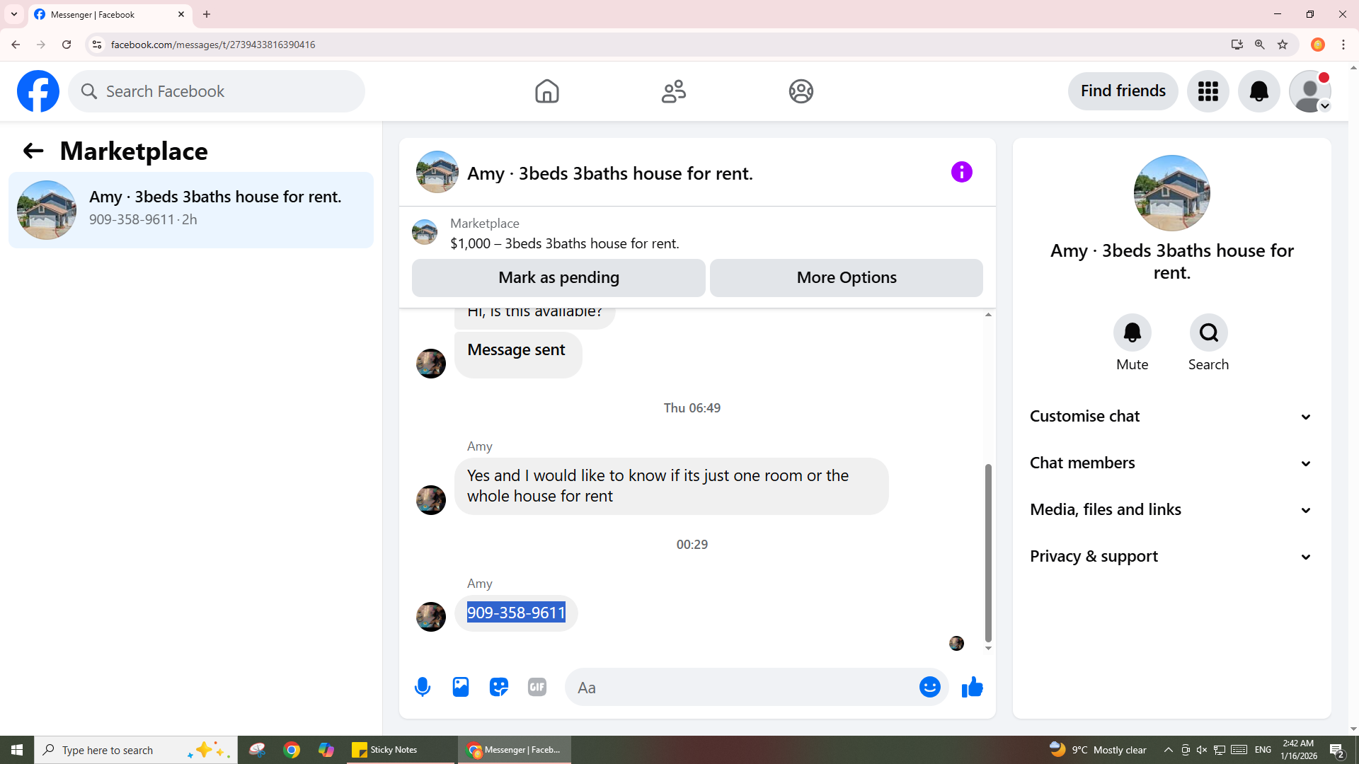Attach a photo with the image icon
Image resolution: width=1359 pixels, height=764 pixels.
click(461, 687)
